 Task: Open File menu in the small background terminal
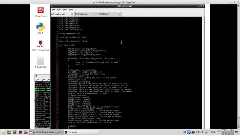pyautogui.click(x=38, y=79)
